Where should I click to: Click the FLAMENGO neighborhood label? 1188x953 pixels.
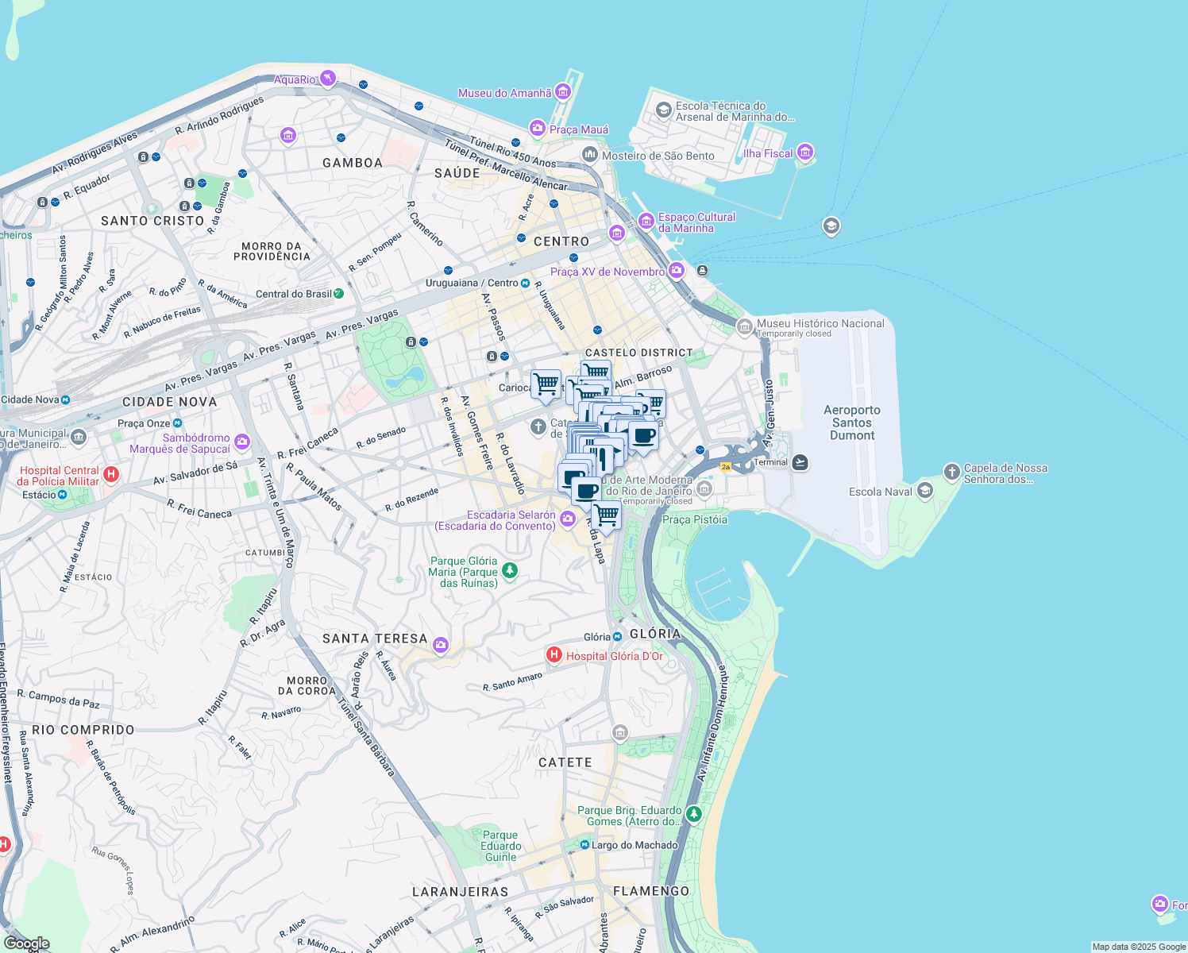651,891
